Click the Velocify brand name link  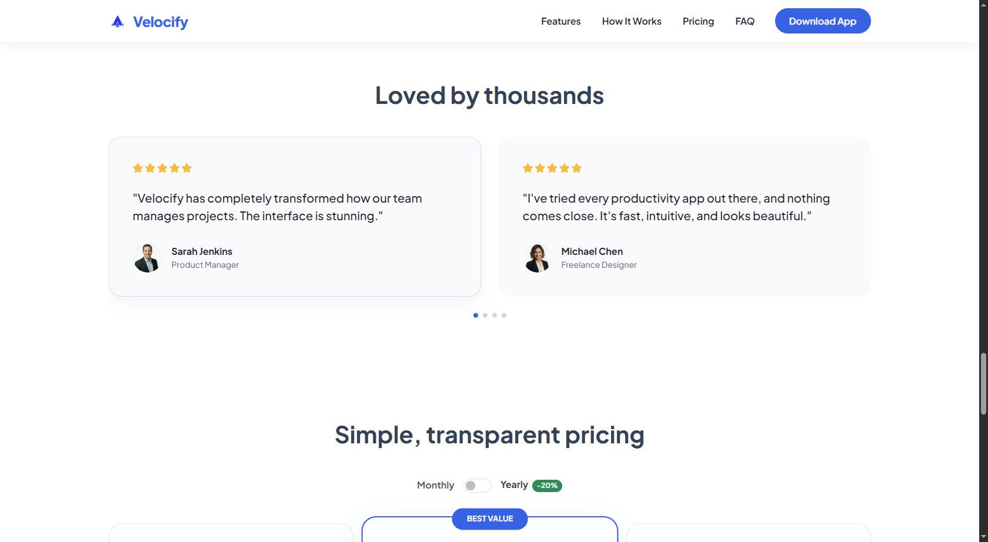pos(161,22)
